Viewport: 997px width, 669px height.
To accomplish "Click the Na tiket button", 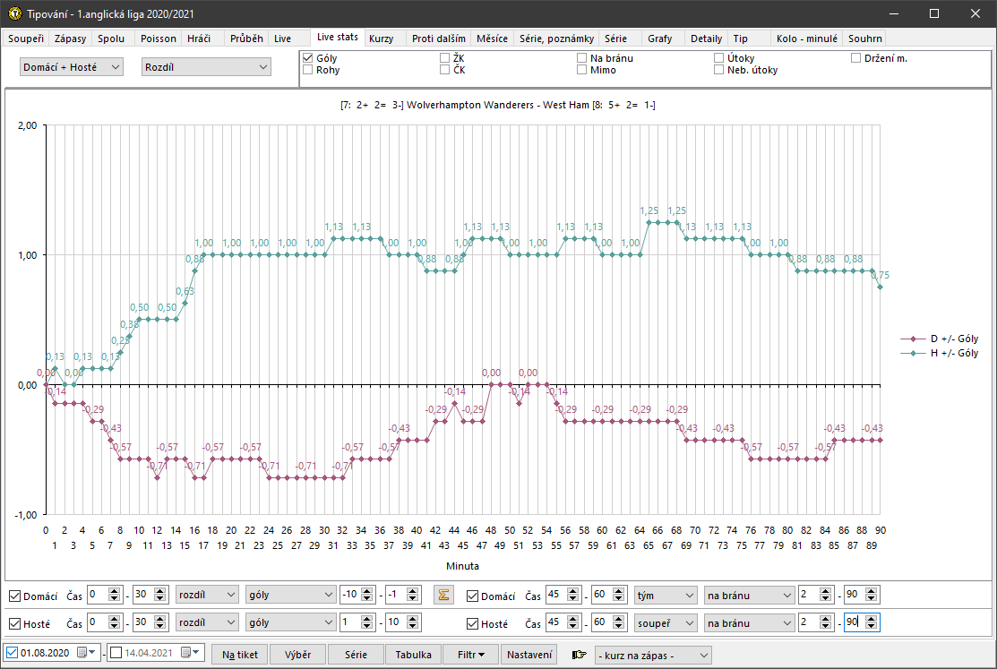I will (240, 655).
